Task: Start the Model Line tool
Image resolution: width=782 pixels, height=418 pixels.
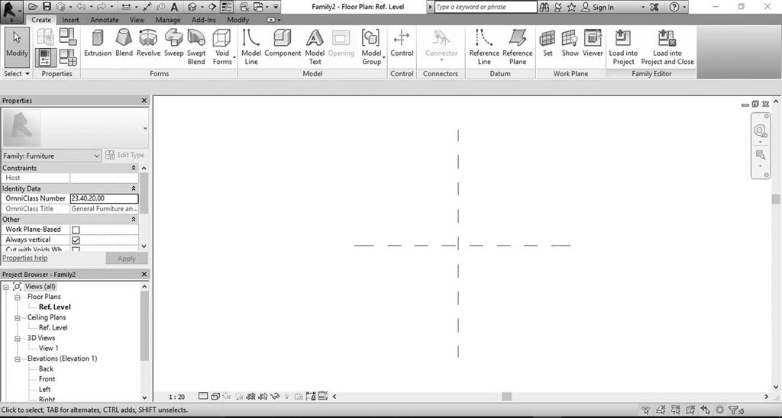Action: pos(250,47)
